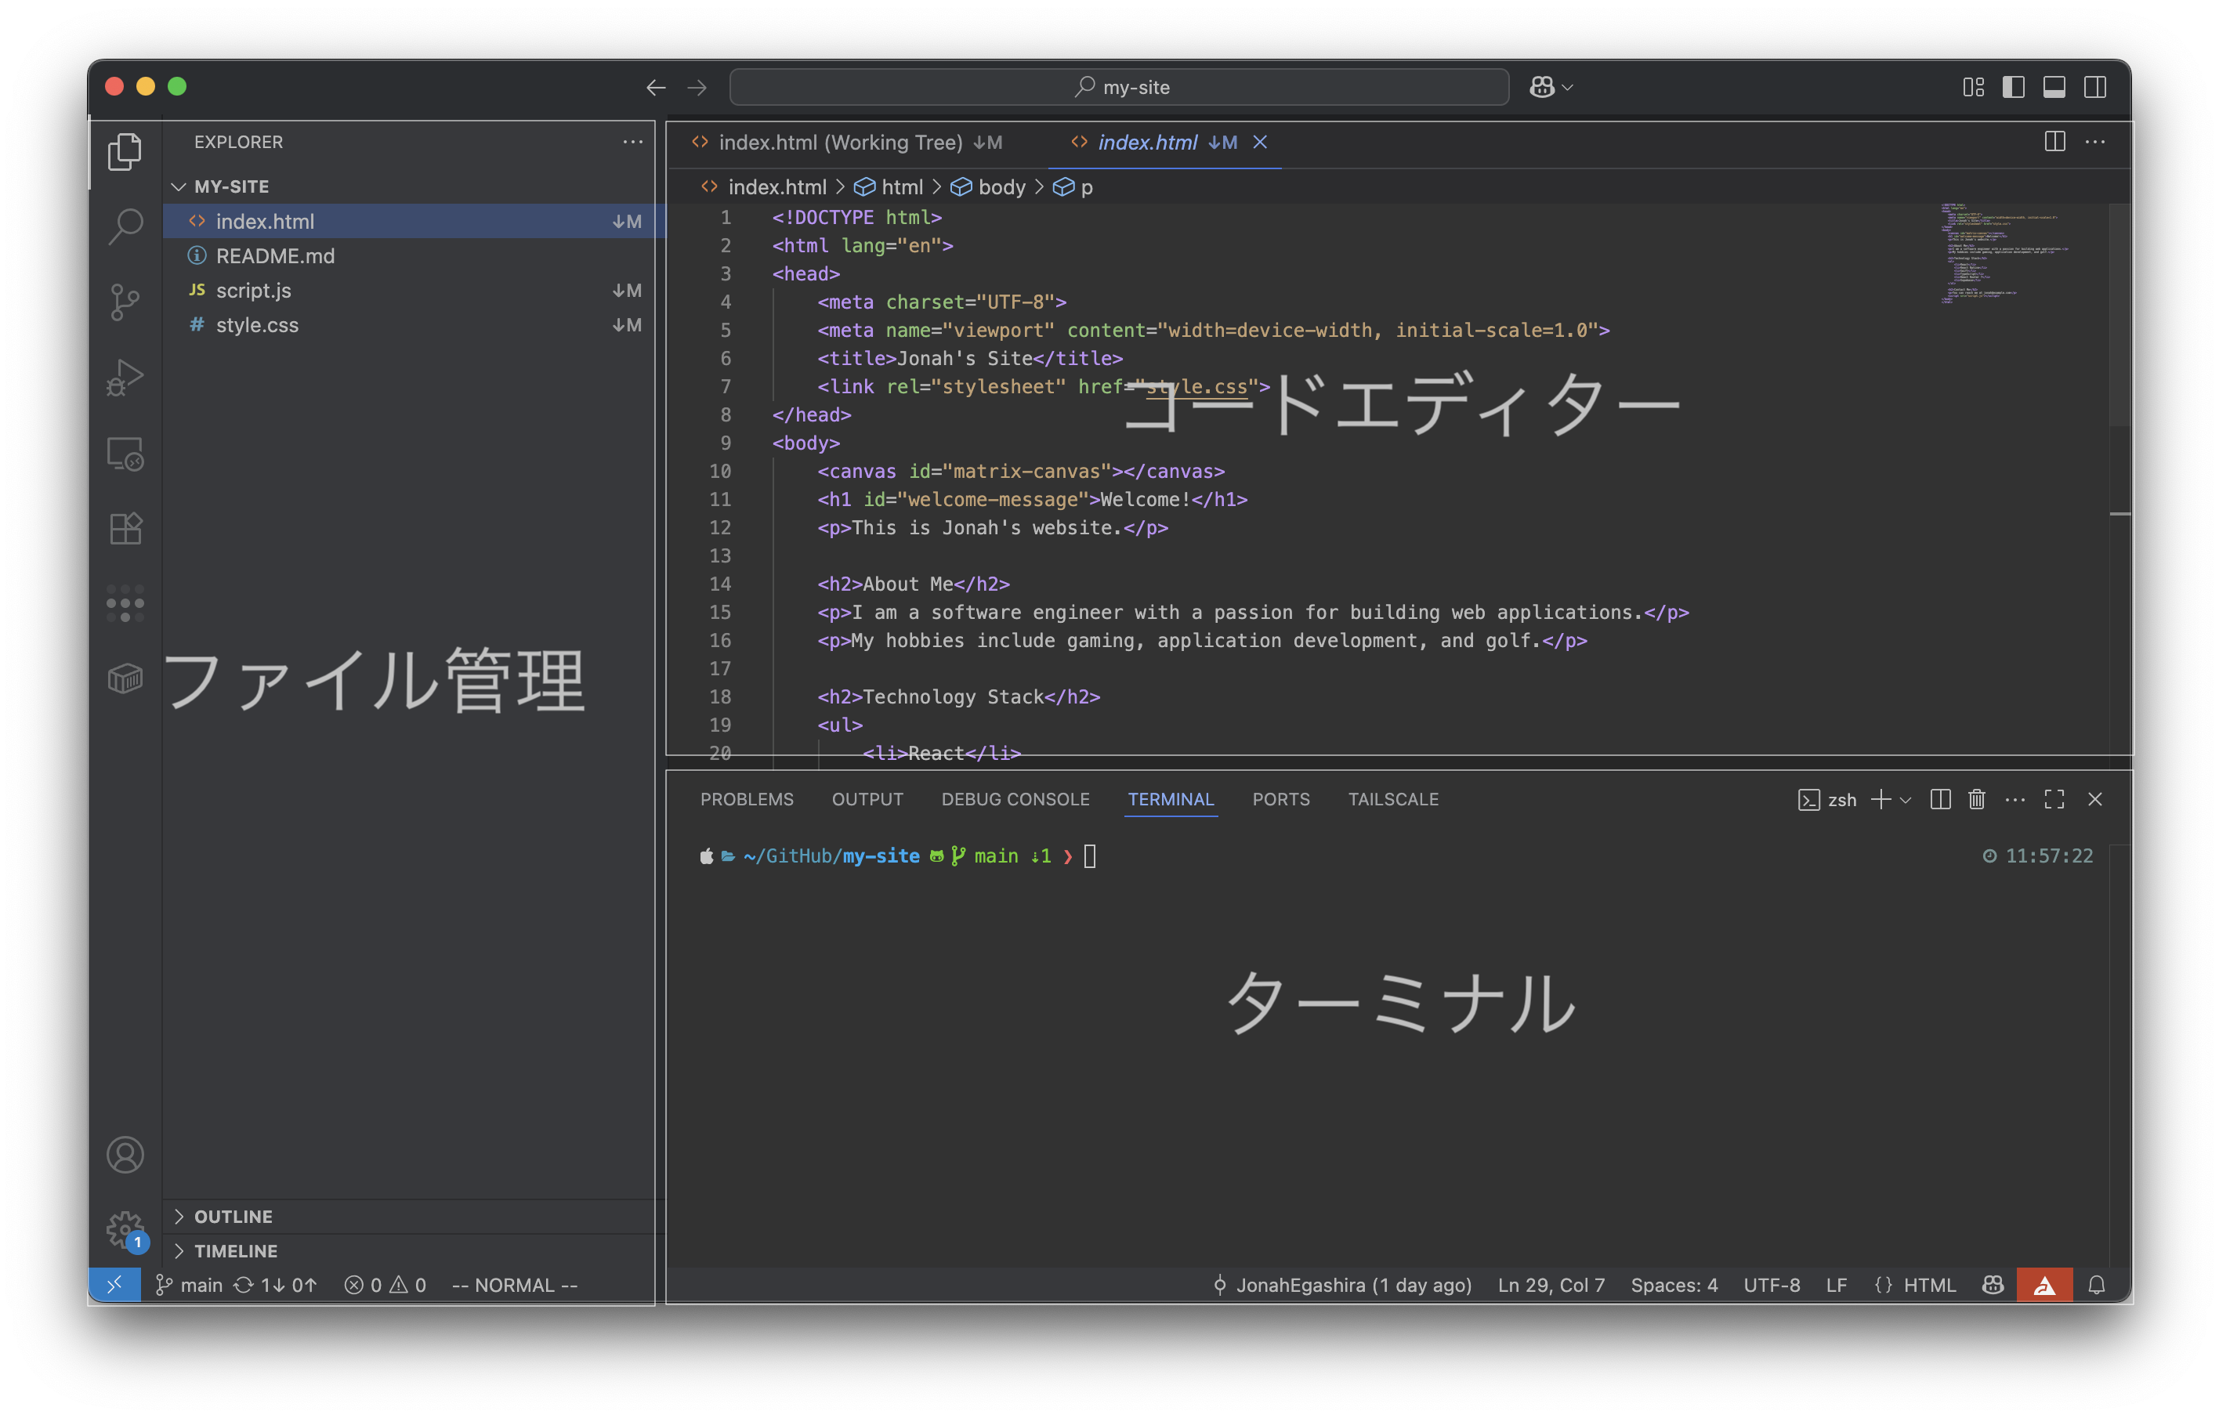The width and height of the screenshot is (2219, 1418).
Task: Open the Run and Debug panel
Action: [125, 377]
